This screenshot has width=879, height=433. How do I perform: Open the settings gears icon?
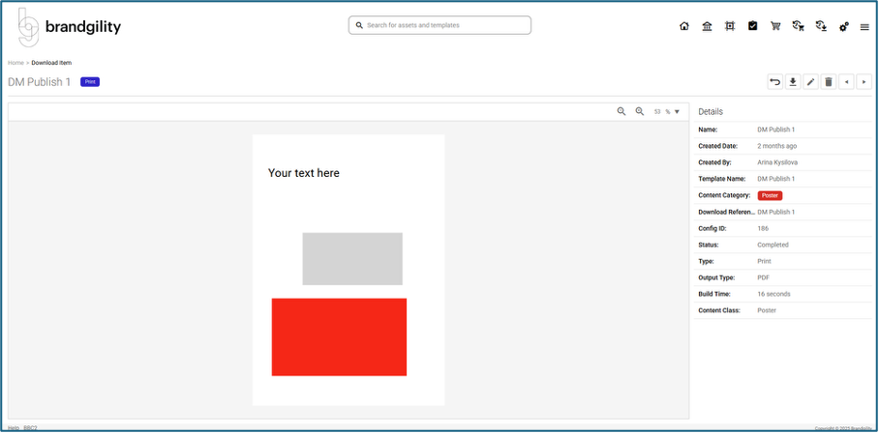coord(844,26)
